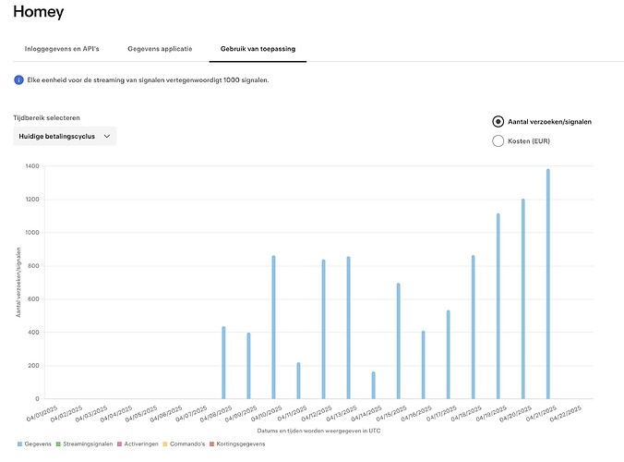Click the bar for 04/16/2025
This screenshot has width=624, height=462.
[x=423, y=365]
